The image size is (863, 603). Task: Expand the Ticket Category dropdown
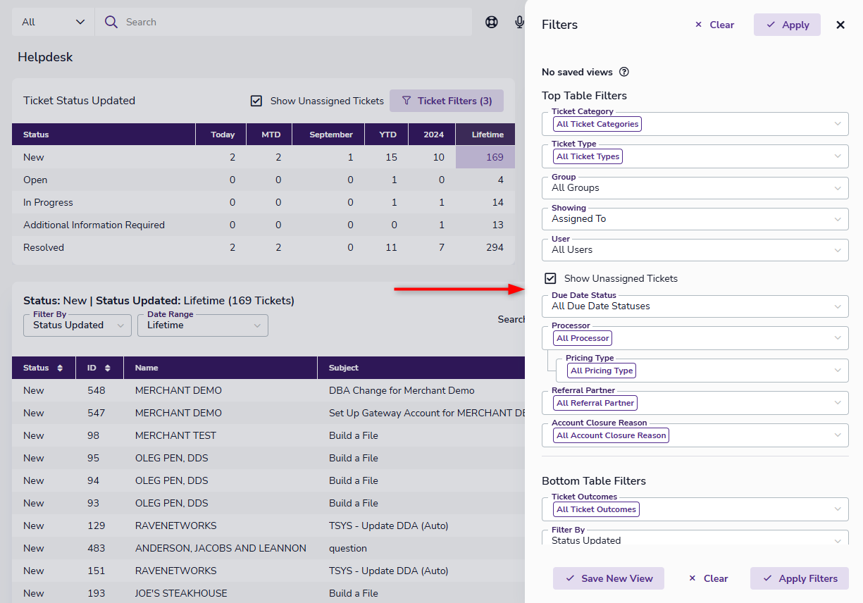point(695,124)
